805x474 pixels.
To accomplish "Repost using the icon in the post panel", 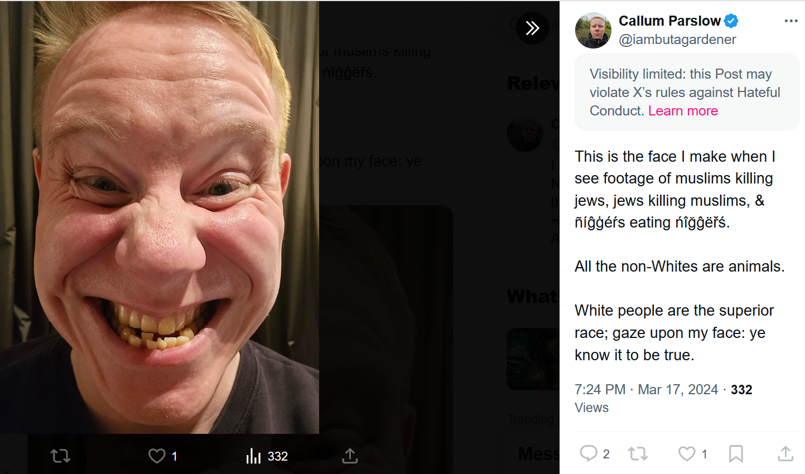I will tap(638, 453).
